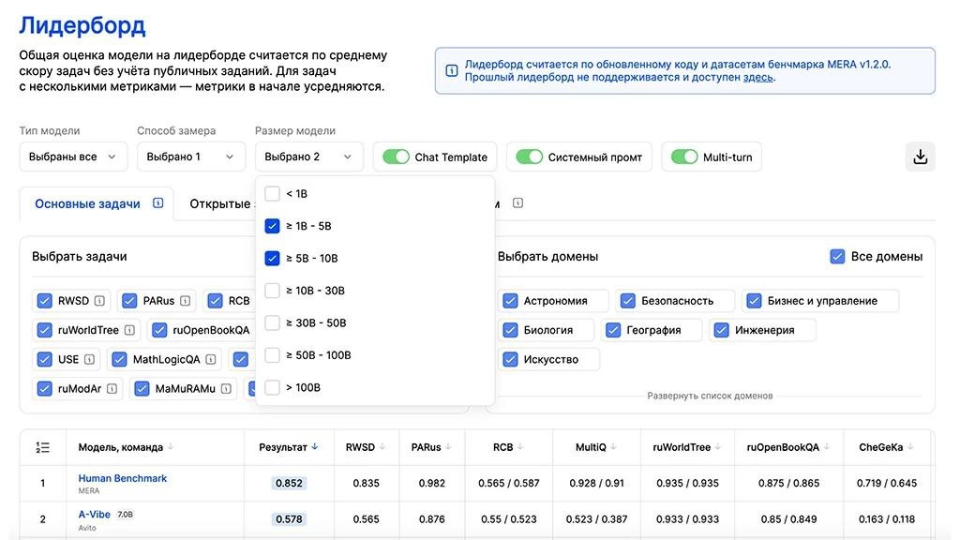Uncheck the ≥ 1B - 5B size option
The width and height of the screenshot is (960, 540).
point(273,226)
